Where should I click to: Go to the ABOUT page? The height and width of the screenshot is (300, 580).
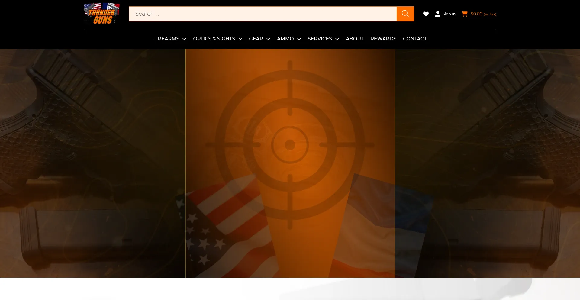click(355, 39)
